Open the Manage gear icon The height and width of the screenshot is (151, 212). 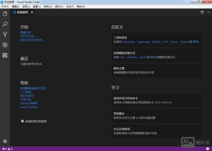pyautogui.click(x=5, y=141)
